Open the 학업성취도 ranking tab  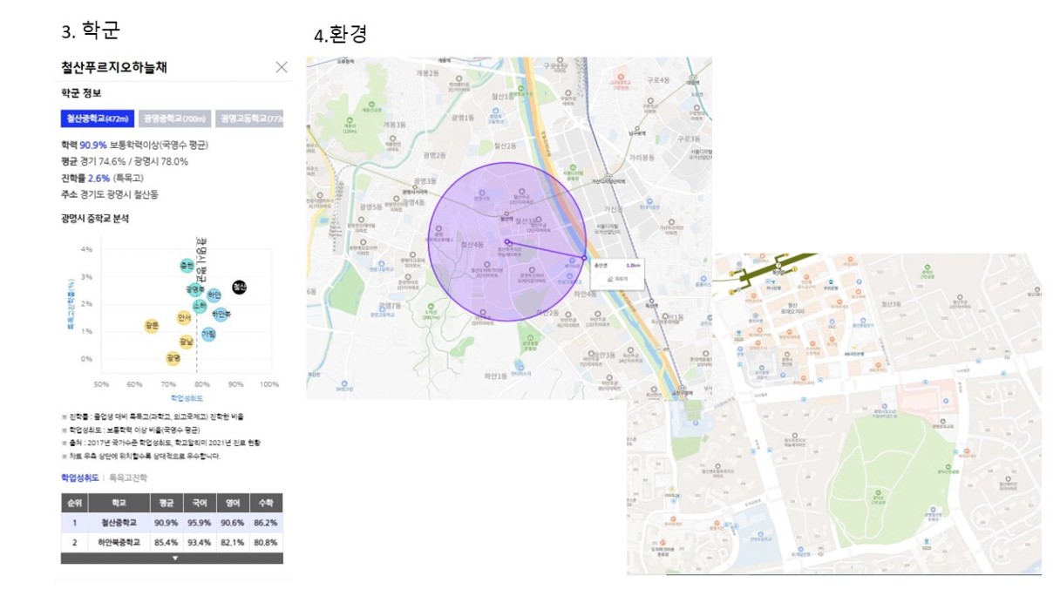79,477
